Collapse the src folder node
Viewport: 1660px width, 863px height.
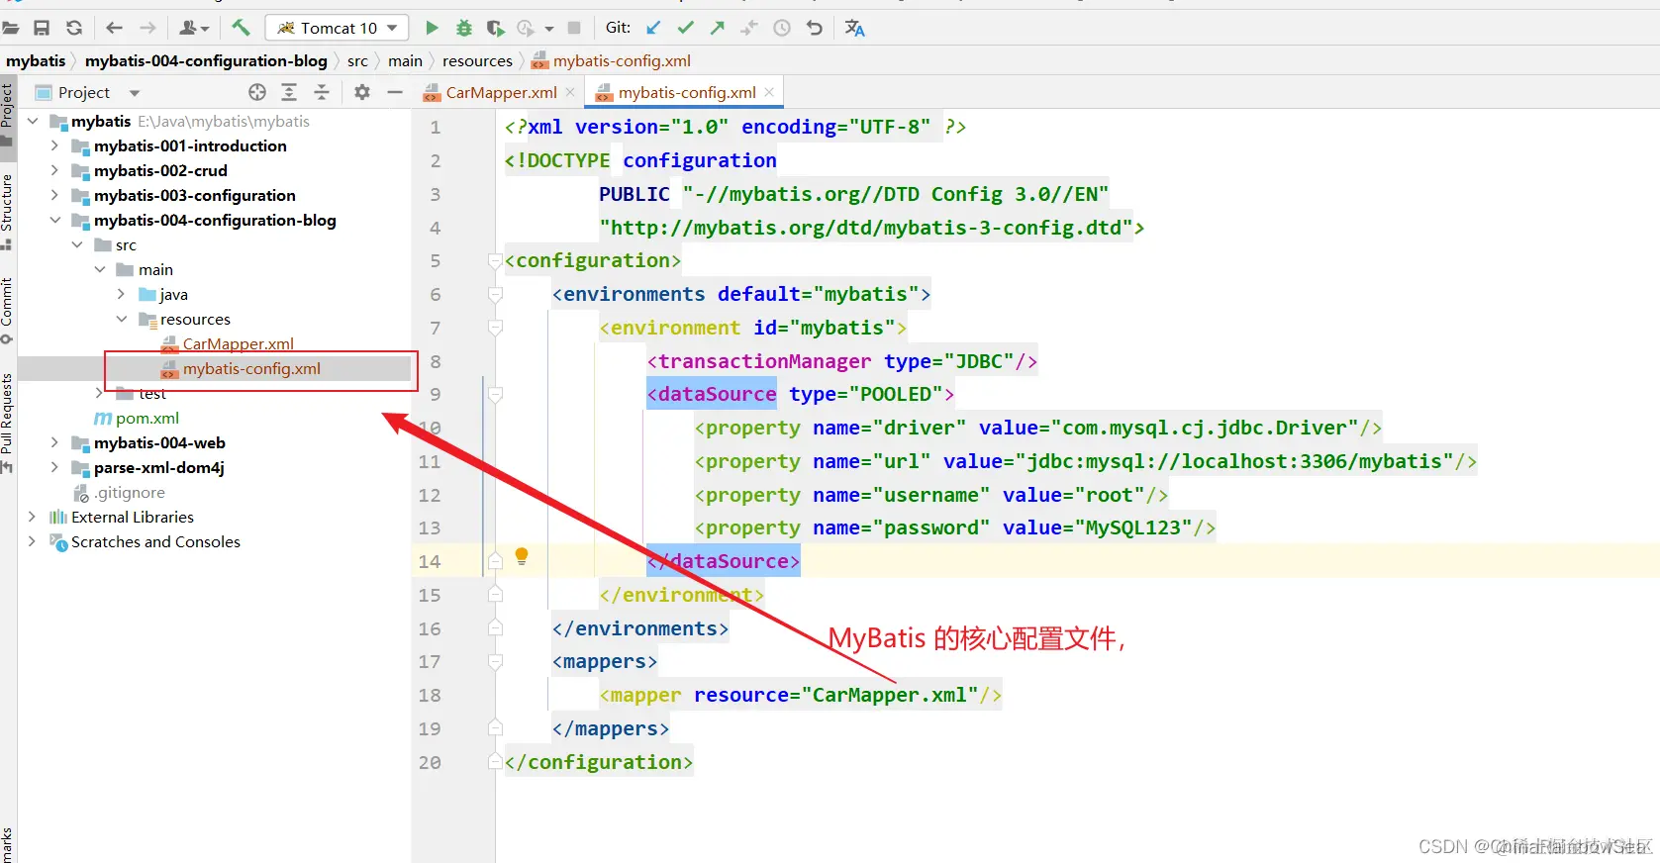coord(77,244)
